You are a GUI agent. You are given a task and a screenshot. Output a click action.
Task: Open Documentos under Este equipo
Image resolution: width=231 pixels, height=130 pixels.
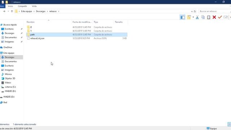click(11, 61)
